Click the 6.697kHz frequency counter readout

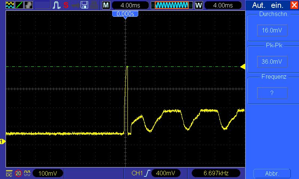216,173
